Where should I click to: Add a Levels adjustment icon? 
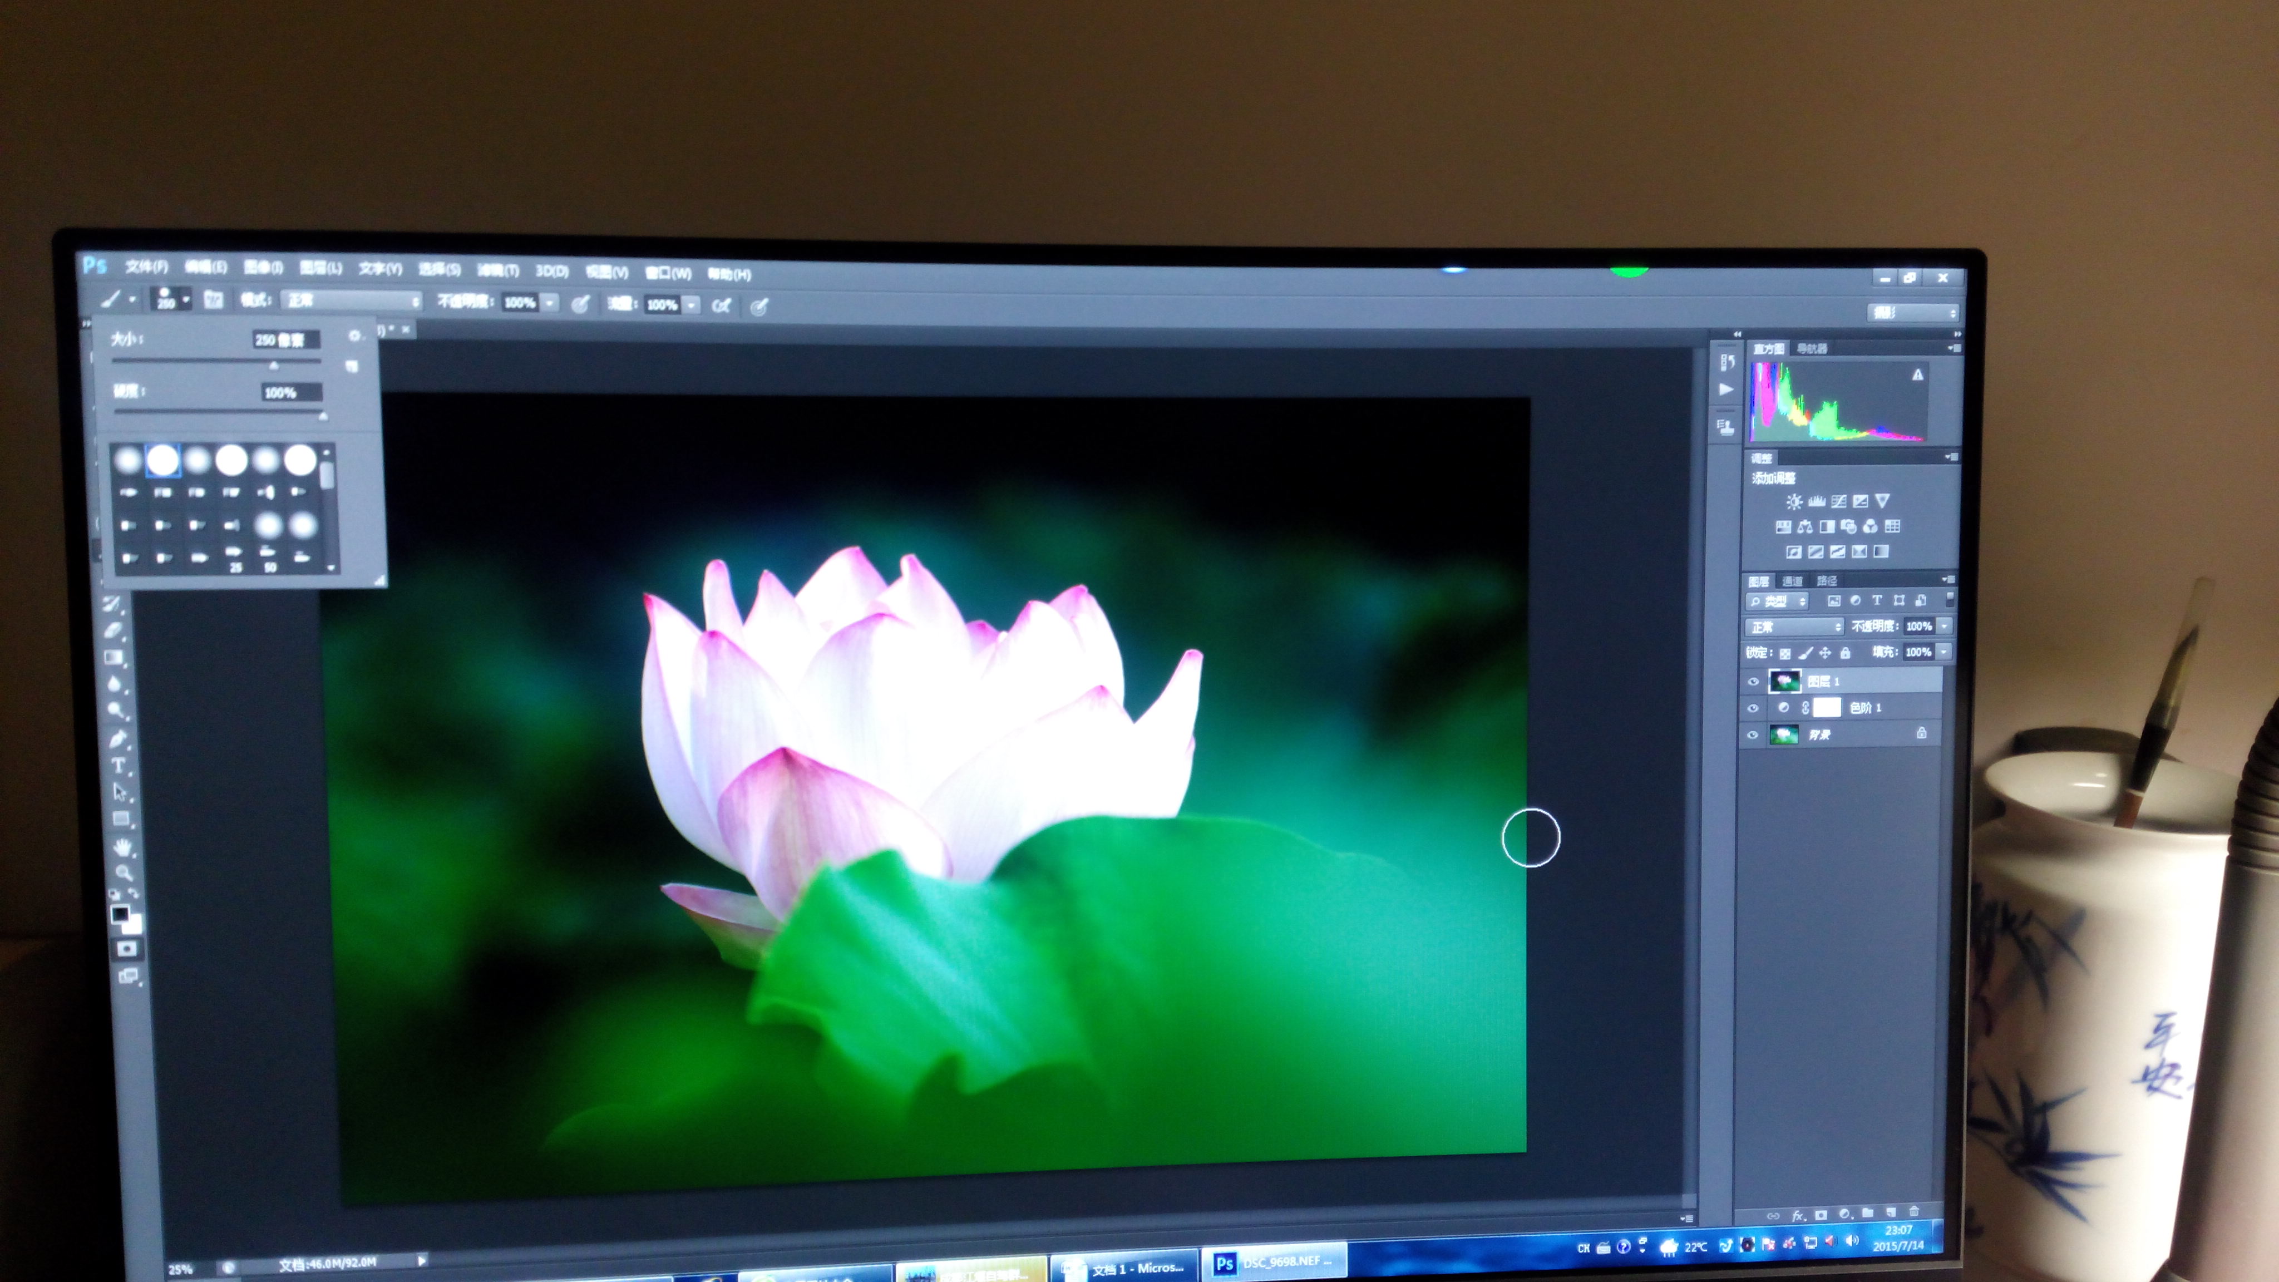click(x=1816, y=502)
